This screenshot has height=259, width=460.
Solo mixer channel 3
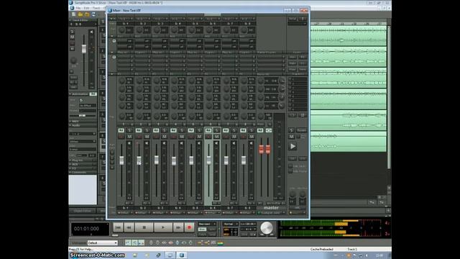(165, 130)
